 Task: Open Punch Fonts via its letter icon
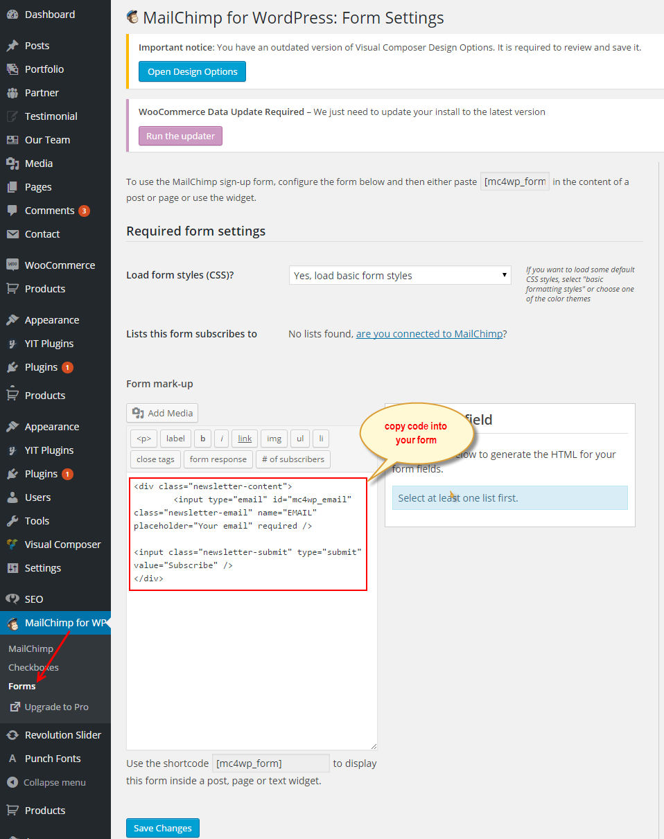(12, 759)
